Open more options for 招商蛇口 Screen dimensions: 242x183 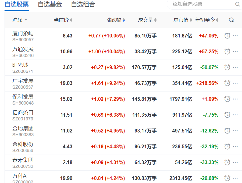(235, 115)
